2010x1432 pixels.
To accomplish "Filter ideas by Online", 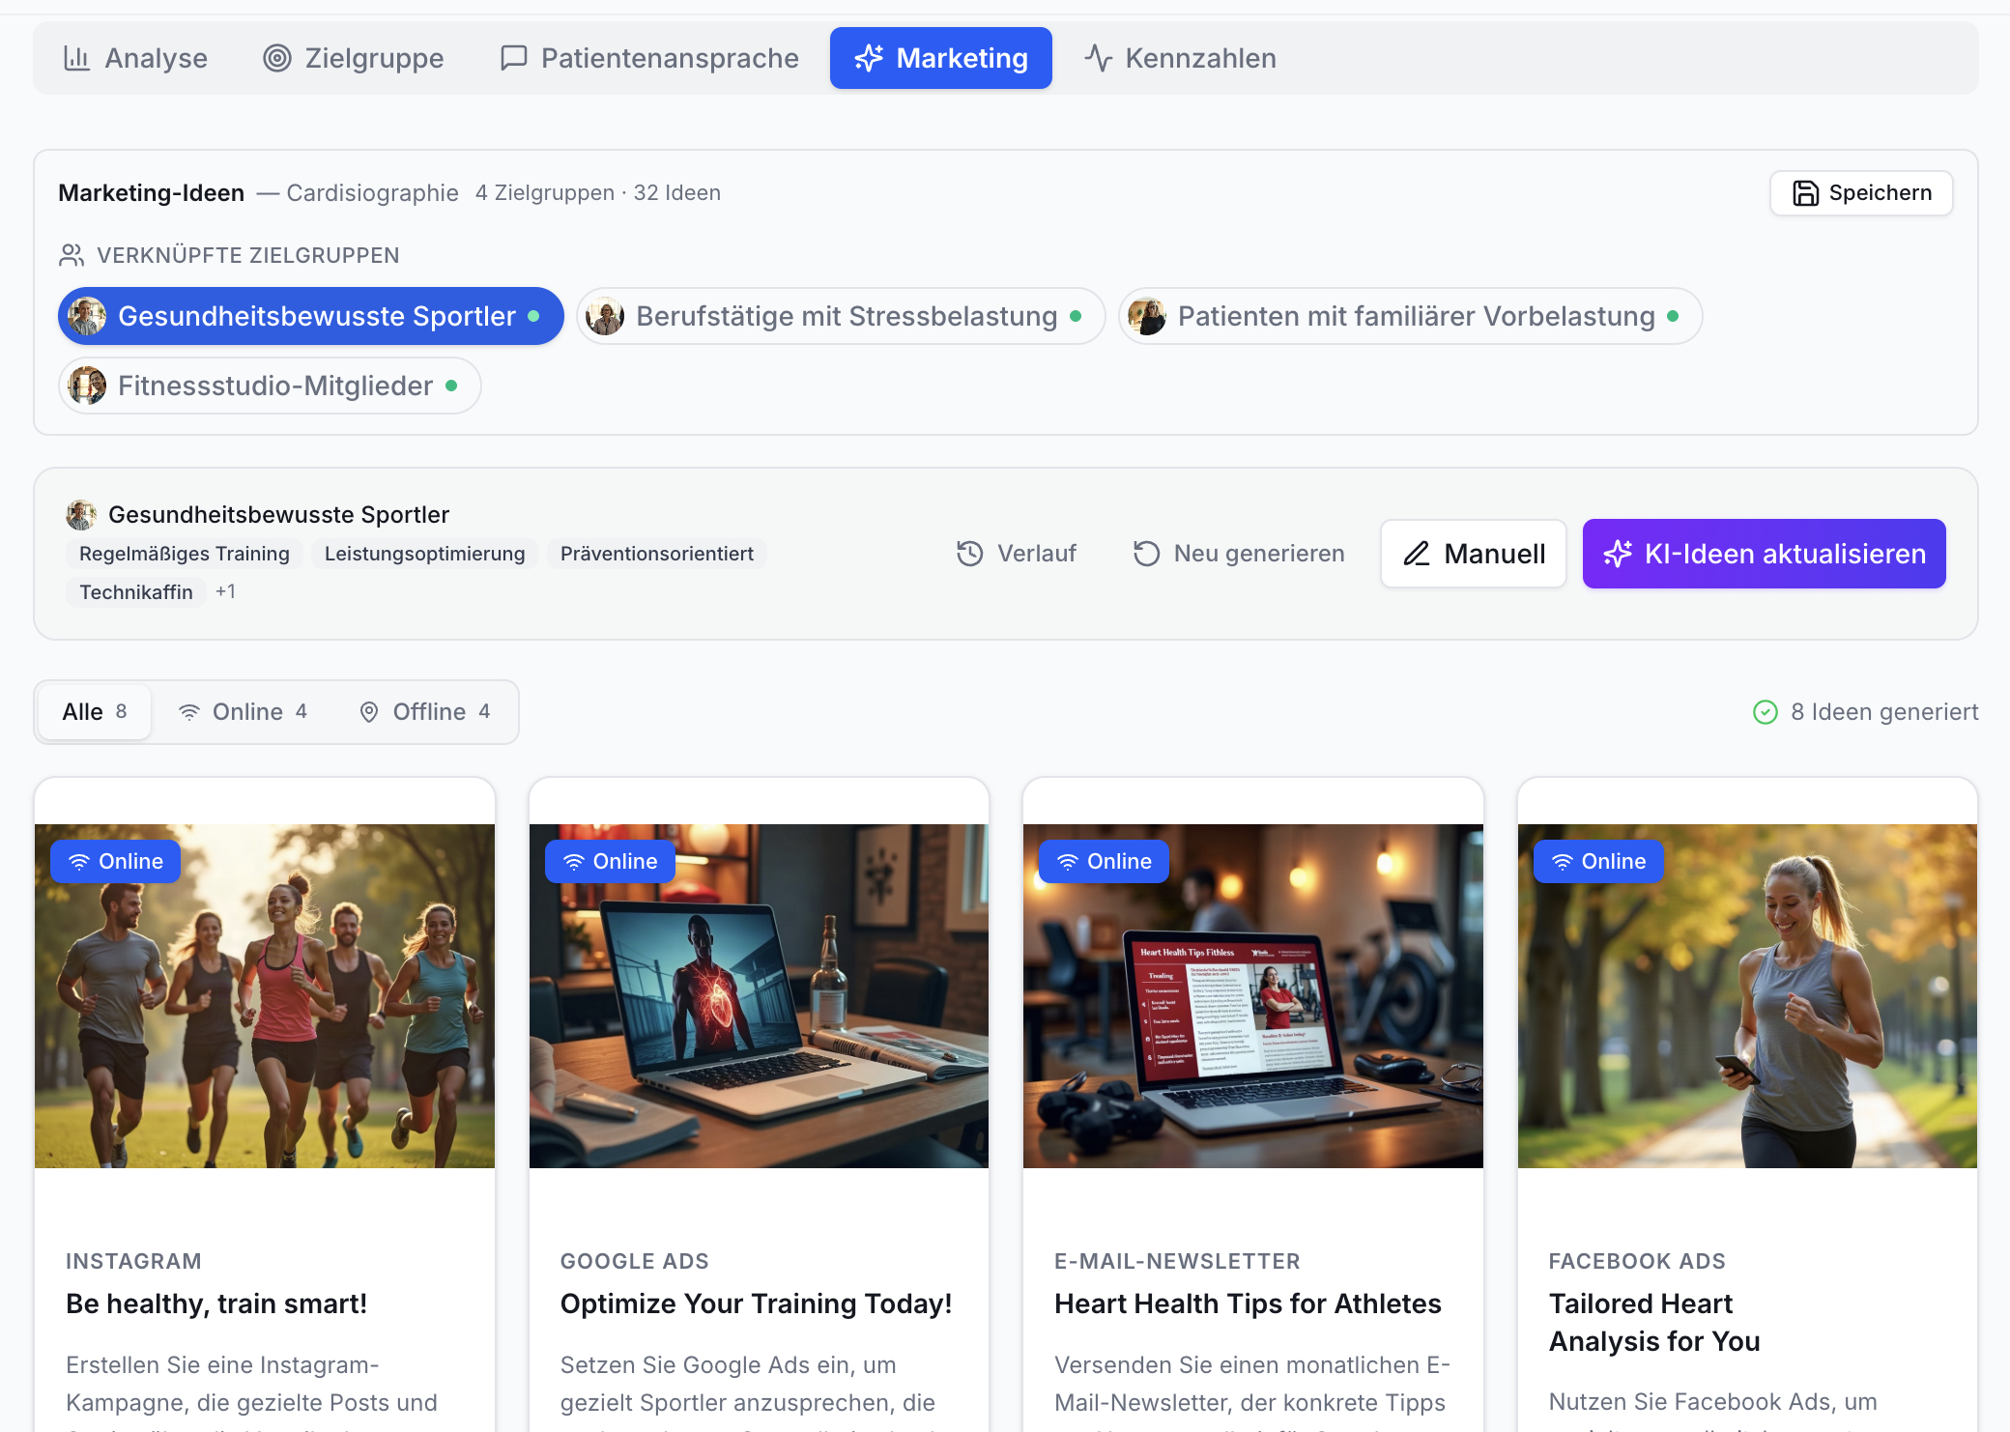I will click(x=244, y=712).
